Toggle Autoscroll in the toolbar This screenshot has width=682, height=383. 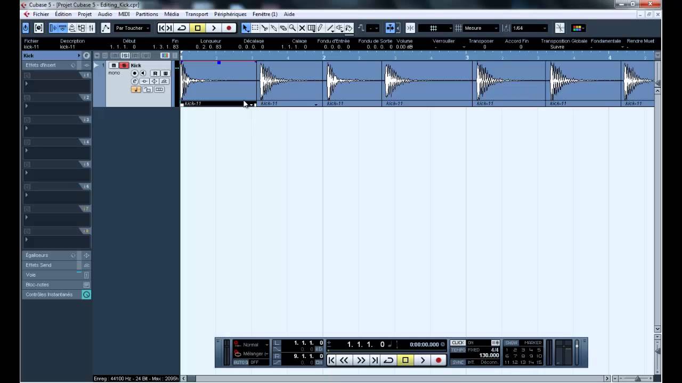(x=390, y=28)
